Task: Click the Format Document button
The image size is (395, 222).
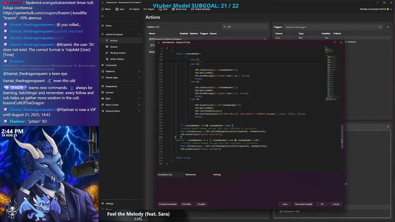Action: [168, 204]
